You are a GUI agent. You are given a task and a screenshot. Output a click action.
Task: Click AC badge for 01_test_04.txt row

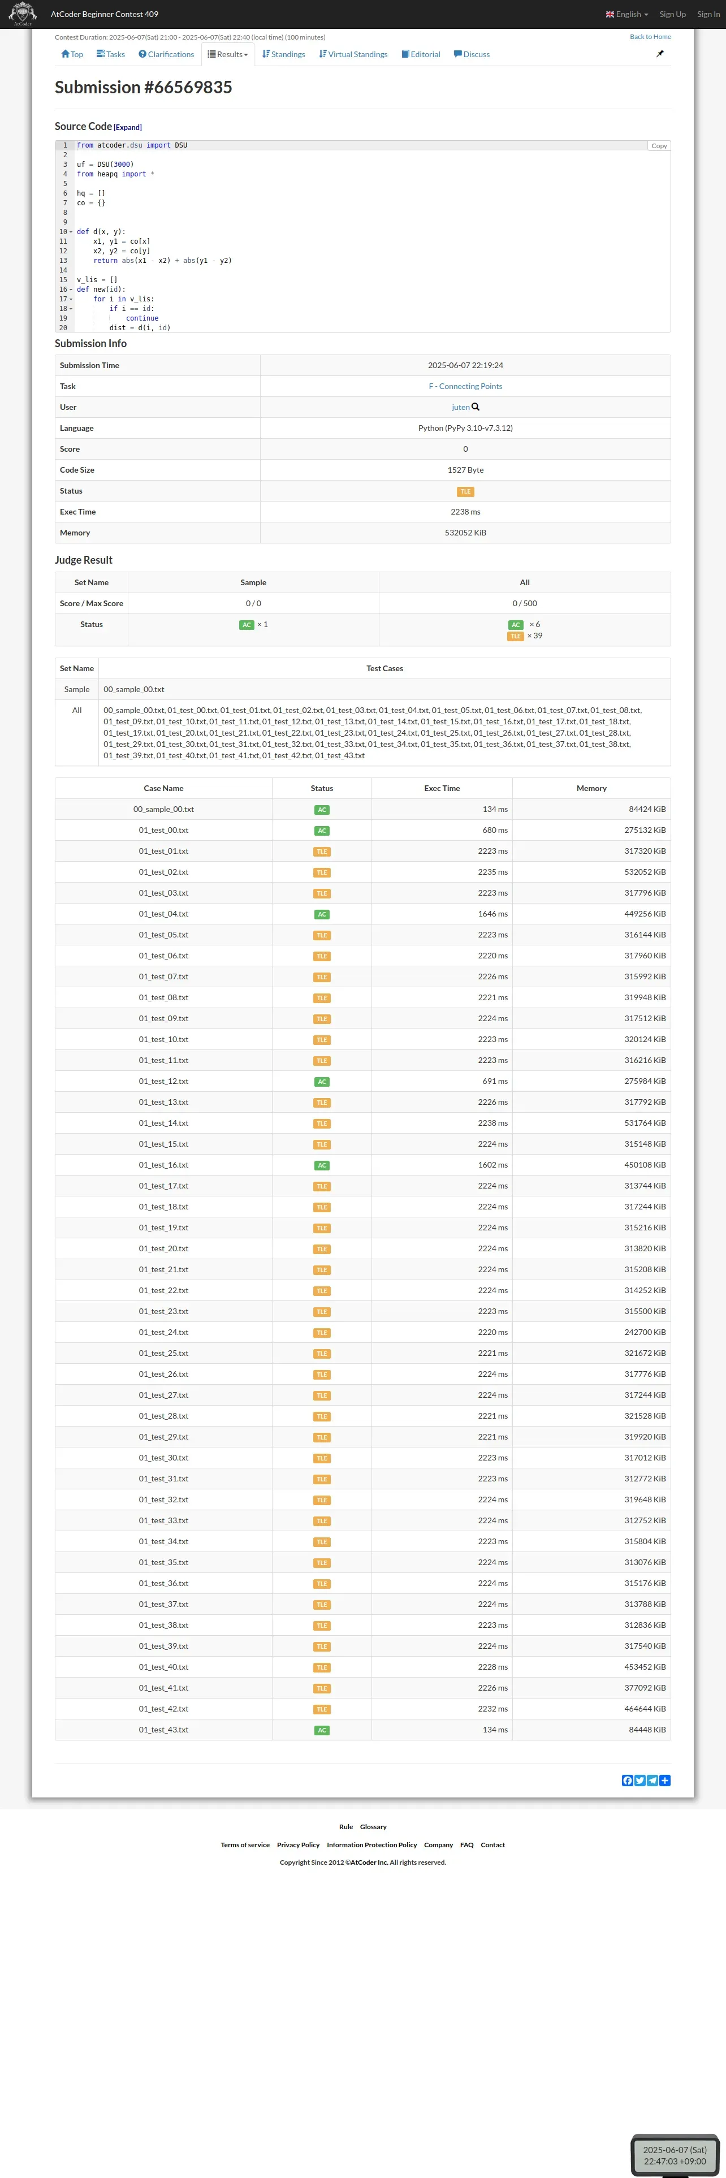[x=322, y=915]
